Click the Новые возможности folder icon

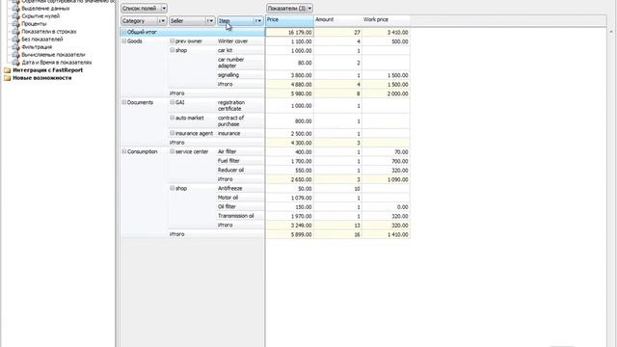(7, 78)
